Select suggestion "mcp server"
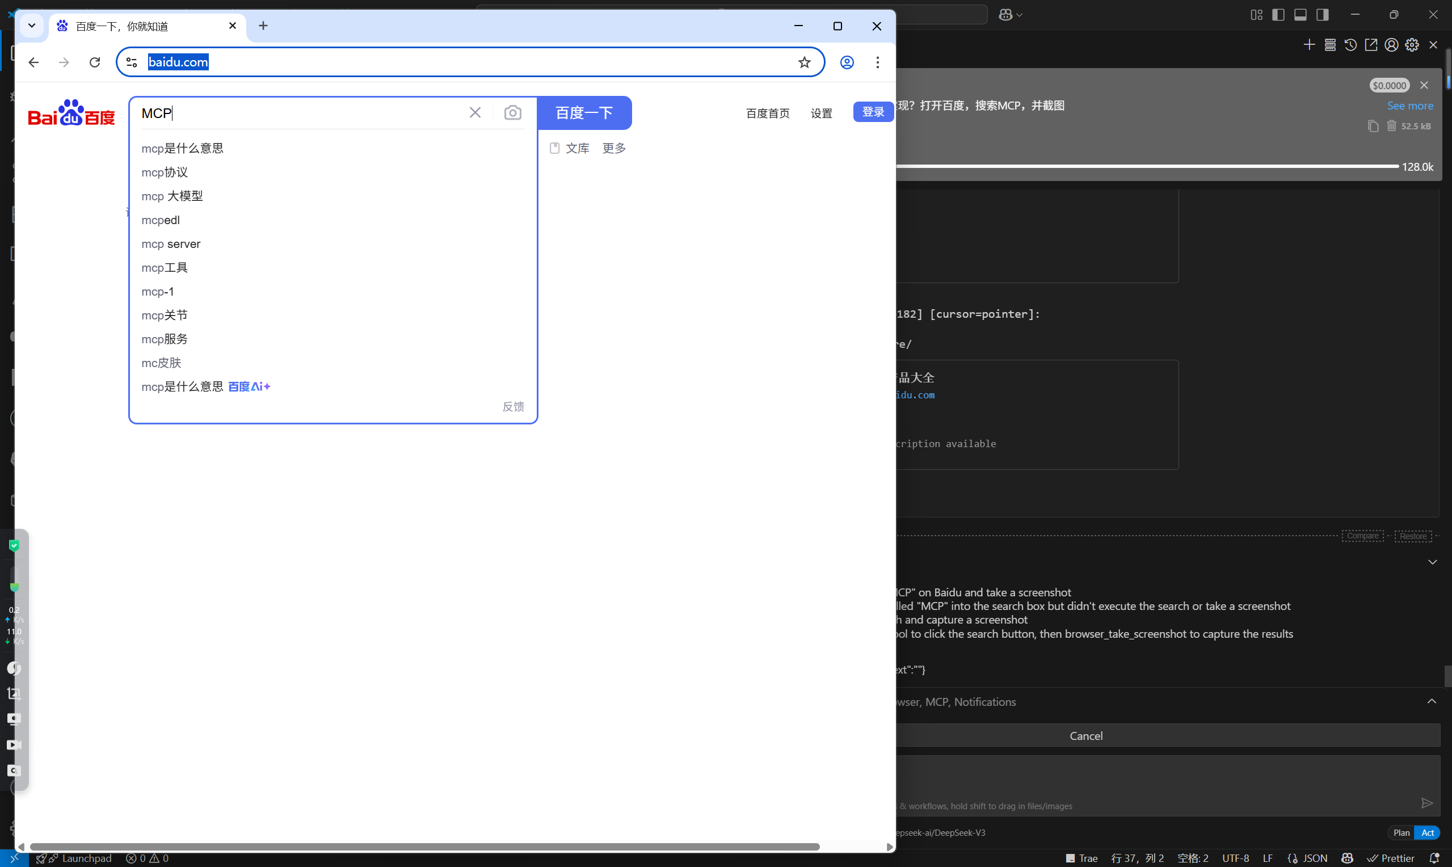Screen dimensions: 1452x867 tap(171, 243)
